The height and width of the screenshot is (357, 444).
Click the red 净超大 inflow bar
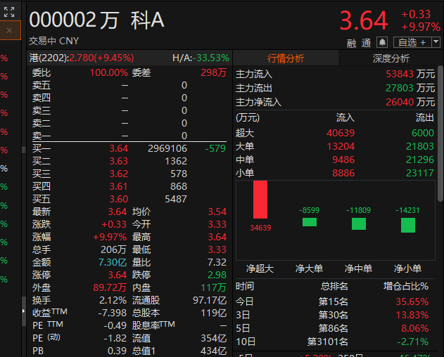260,200
